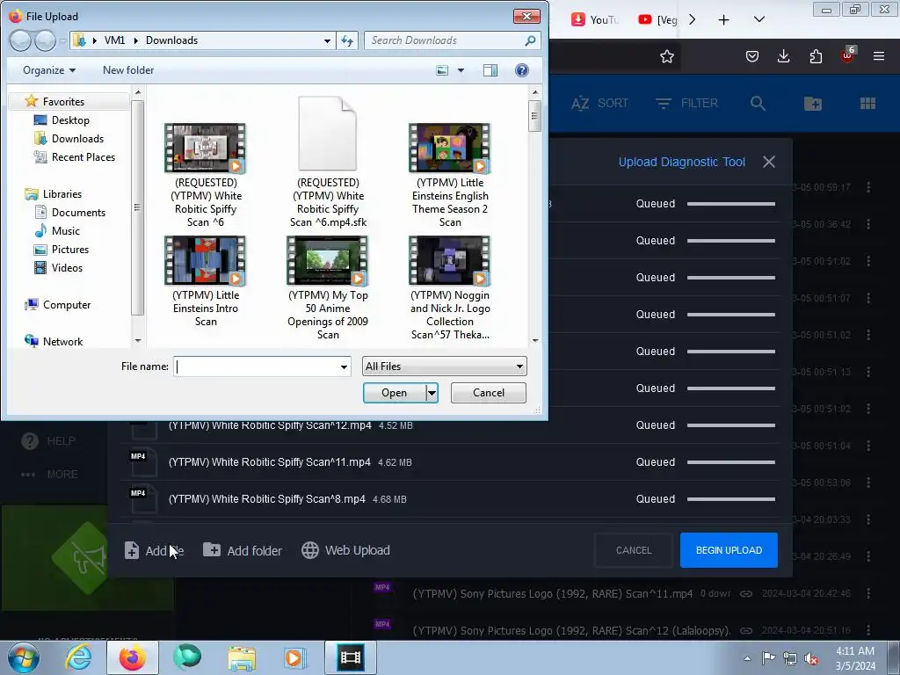Screen dimensions: 900x675
Task: Show the preview pane icon
Action: click(x=490, y=70)
